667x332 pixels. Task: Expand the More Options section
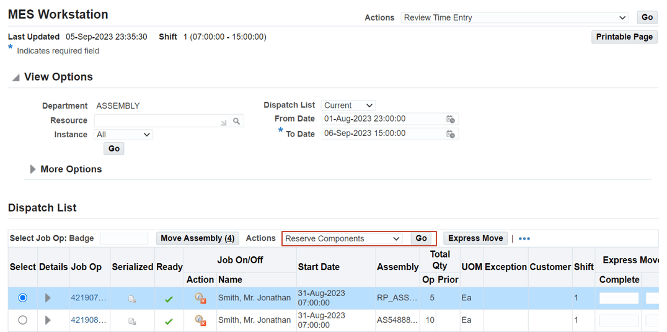click(x=33, y=169)
